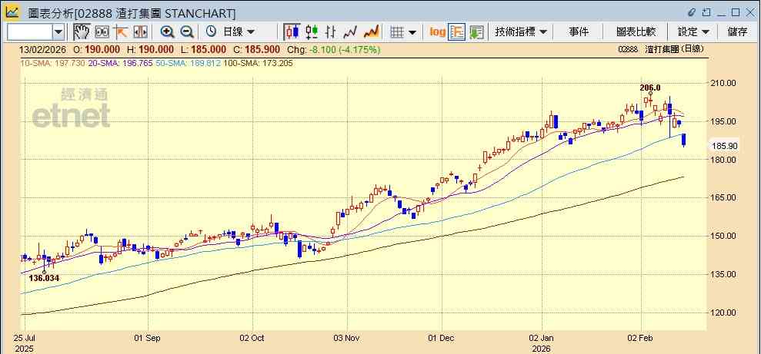This screenshot has width=761, height=354.
Task: Open the stock code dropdown arrow
Action: tap(58, 32)
